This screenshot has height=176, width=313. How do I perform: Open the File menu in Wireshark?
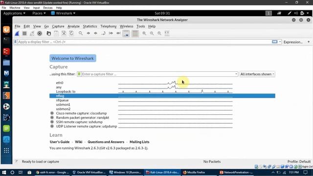coord(18,26)
